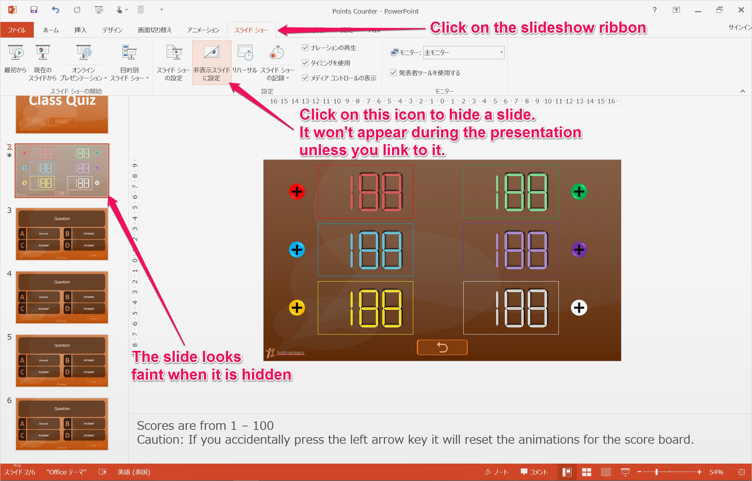The image size is (752, 481).
Task: Click the Comments (コメント) button
Action: (x=534, y=472)
